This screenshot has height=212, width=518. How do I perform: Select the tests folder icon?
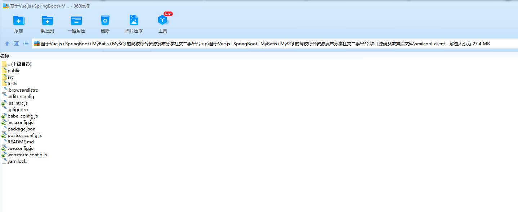(x=4, y=83)
